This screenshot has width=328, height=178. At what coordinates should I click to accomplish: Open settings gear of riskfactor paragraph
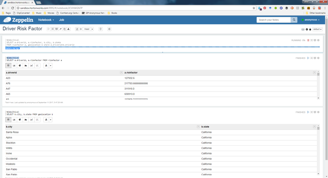[318, 58]
